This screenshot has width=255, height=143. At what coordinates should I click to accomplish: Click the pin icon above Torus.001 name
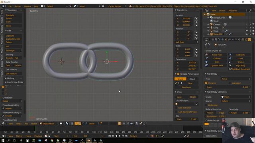(206, 44)
